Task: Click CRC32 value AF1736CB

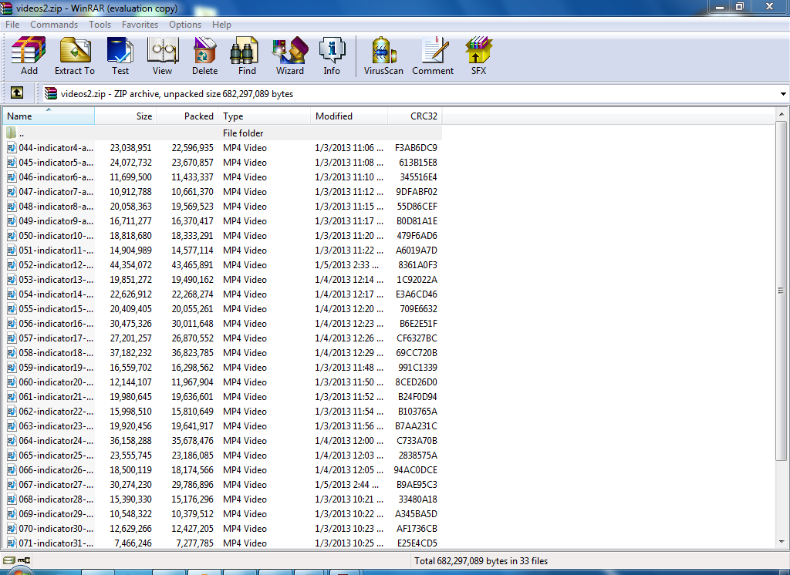Action: 417,528
